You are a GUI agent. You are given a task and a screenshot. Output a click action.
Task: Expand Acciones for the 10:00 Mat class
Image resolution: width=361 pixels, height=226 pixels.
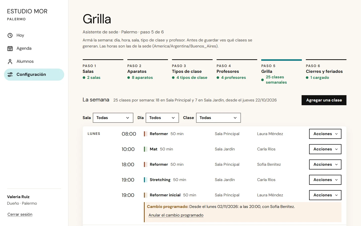click(x=325, y=149)
